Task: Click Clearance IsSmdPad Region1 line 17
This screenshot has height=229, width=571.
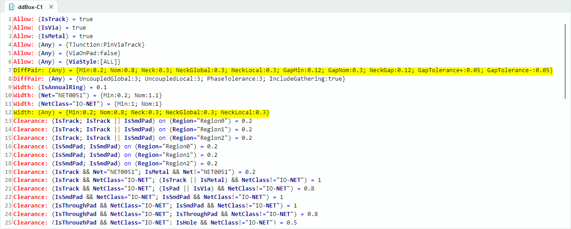Action: (x=115, y=155)
